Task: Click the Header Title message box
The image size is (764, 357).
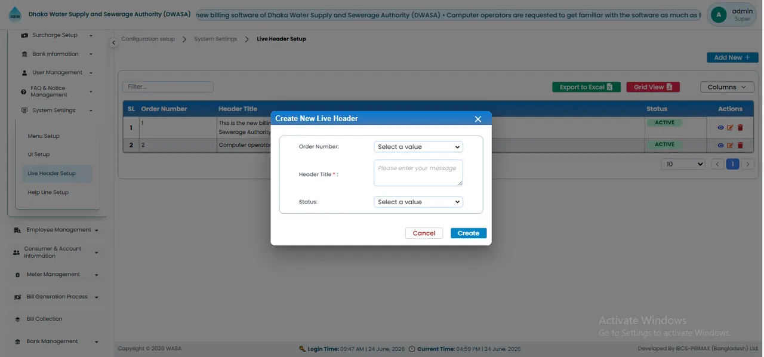Action: point(418,173)
